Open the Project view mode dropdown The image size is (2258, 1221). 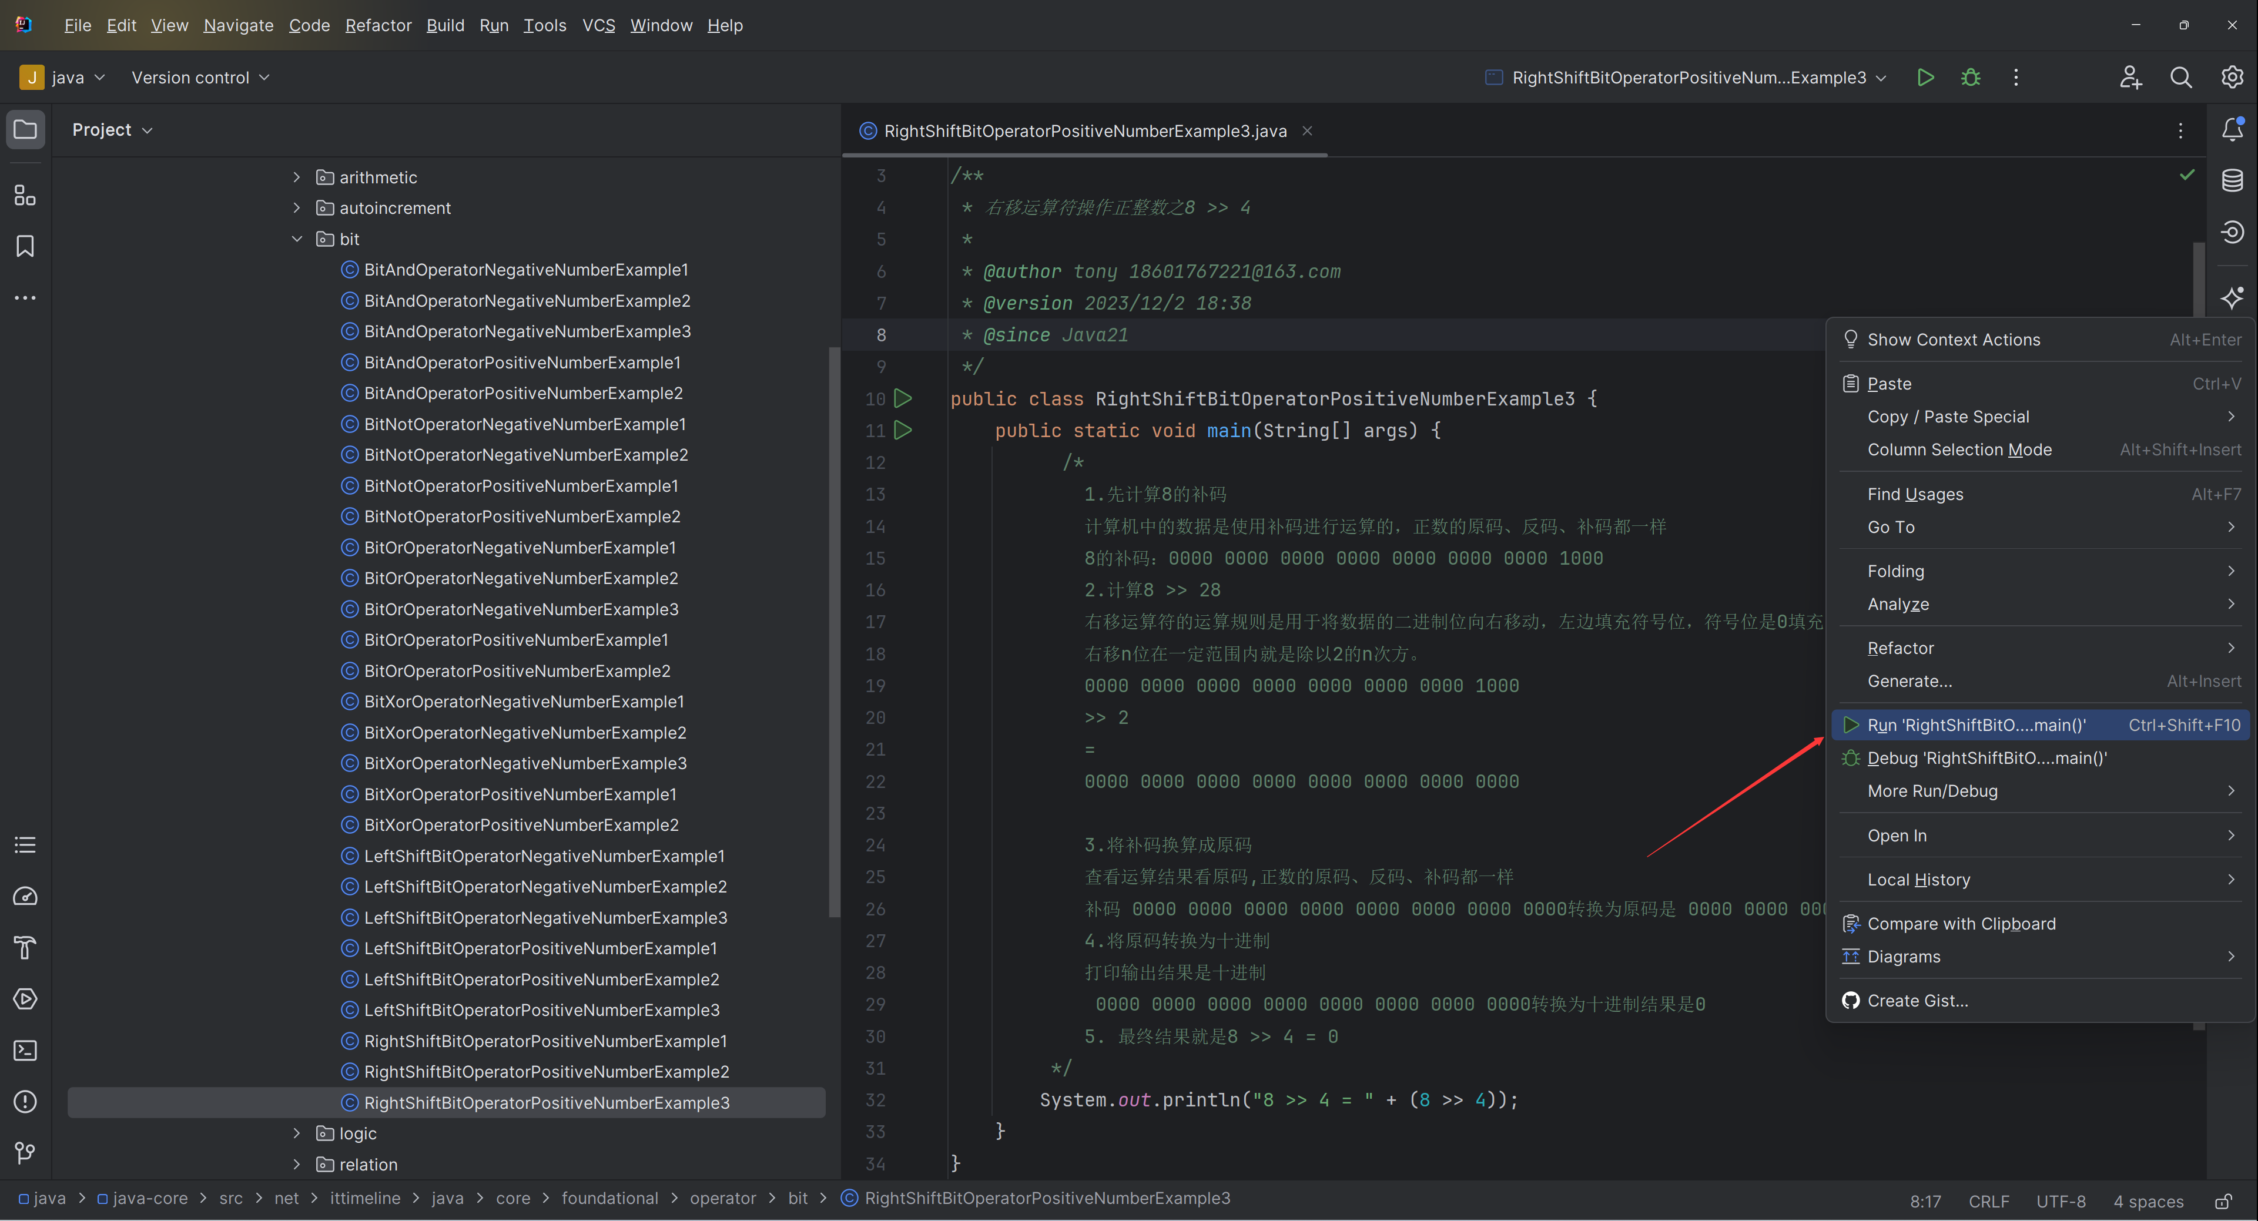(x=112, y=130)
